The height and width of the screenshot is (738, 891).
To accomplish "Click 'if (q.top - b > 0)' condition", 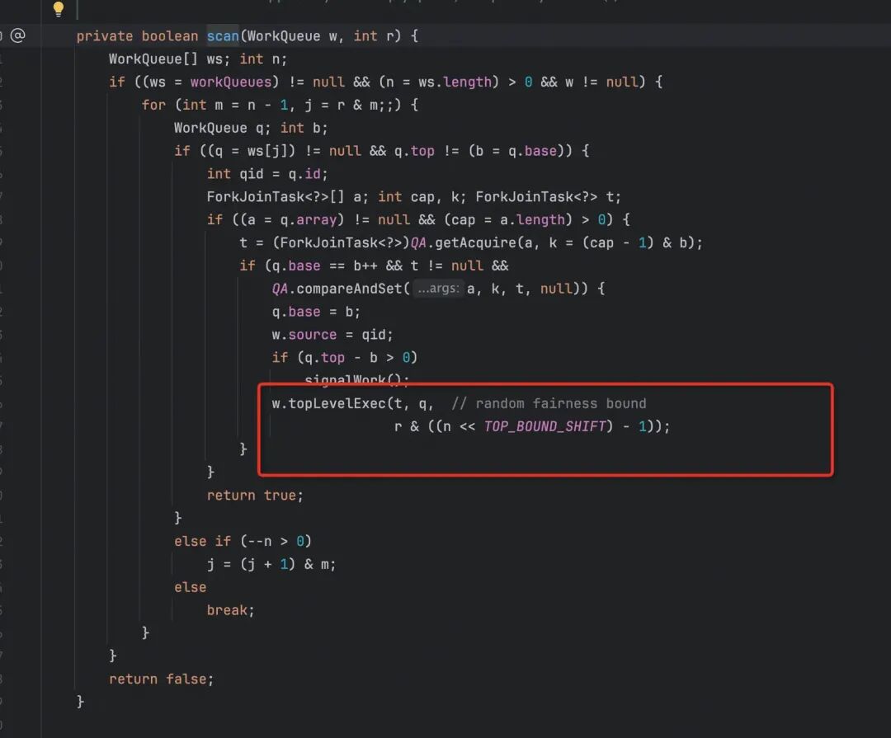I will click(x=344, y=357).
